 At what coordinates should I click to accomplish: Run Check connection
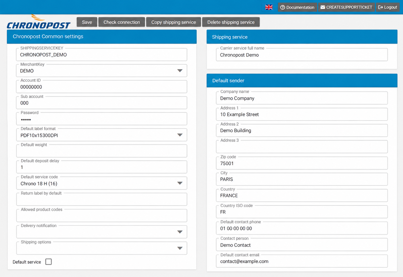click(122, 22)
